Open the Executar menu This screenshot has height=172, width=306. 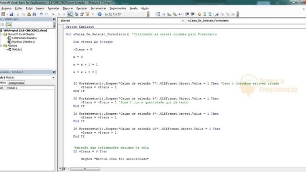click(x=82, y=8)
